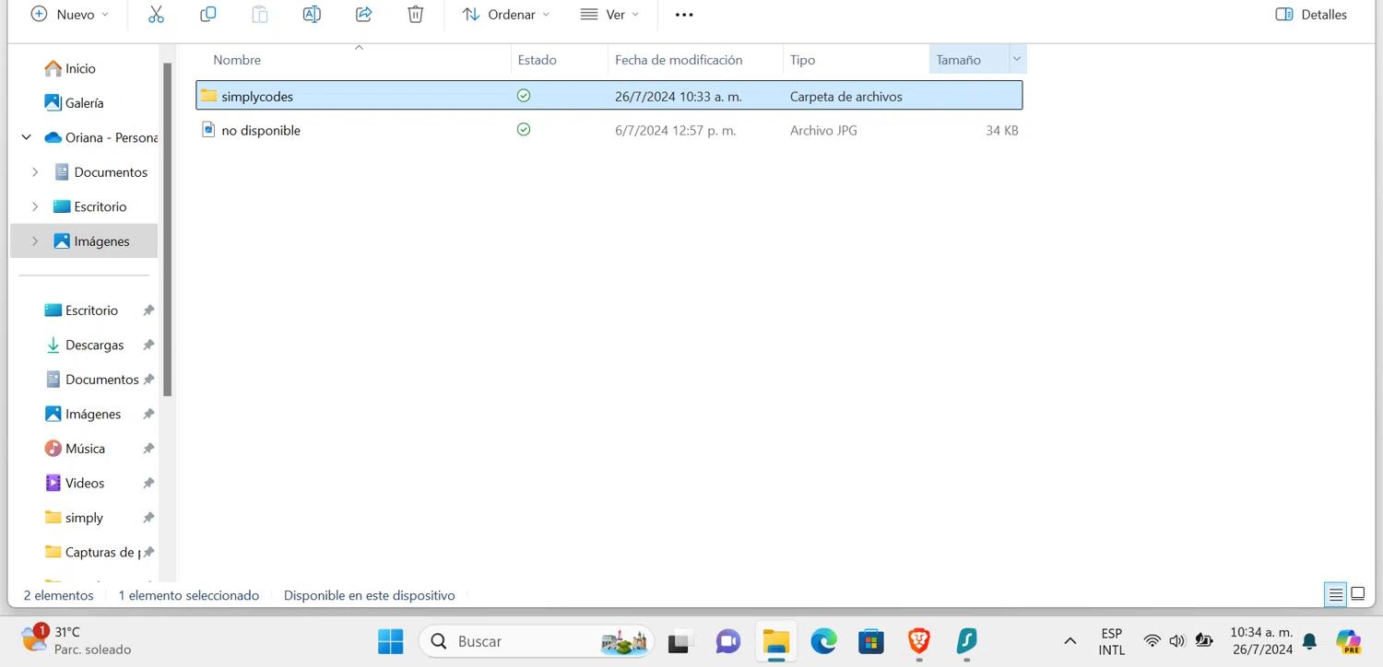Switch to large icons view layout
The width and height of the screenshot is (1383, 667).
click(1358, 594)
